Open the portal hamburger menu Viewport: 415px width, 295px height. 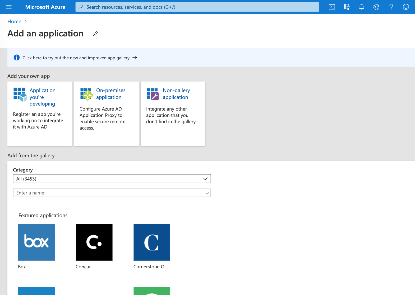(9, 7)
